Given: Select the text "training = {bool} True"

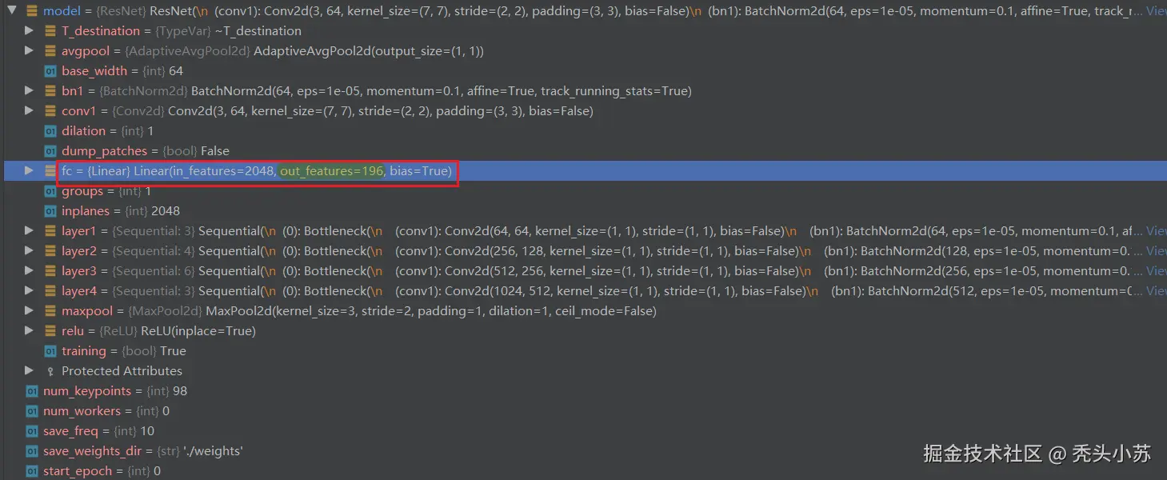Looking at the screenshot, I should click(124, 351).
